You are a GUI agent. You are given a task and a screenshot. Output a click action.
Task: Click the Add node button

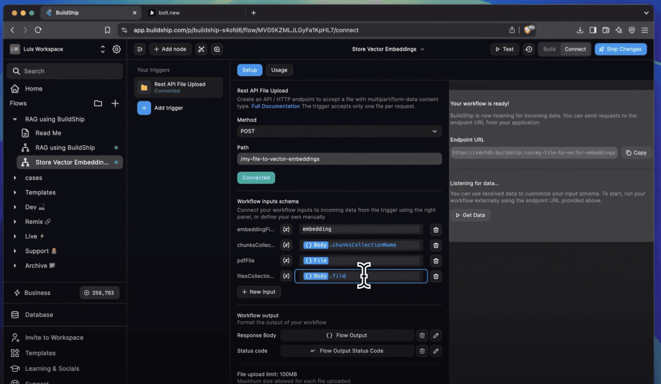[170, 49]
